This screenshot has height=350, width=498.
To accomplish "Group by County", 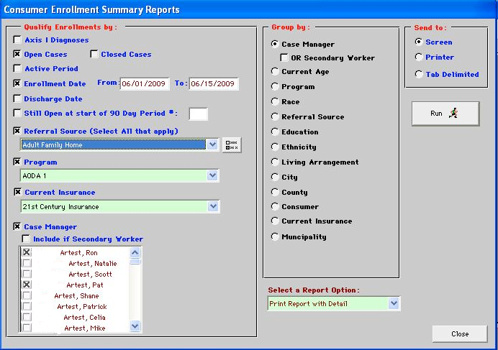I will coord(275,192).
